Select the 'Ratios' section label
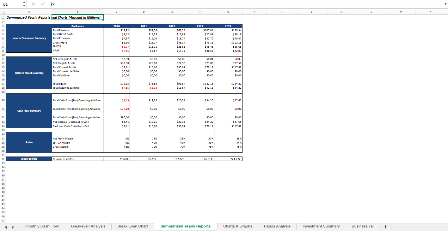The height and width of the screenshot is (231, 448). point(29,142)
